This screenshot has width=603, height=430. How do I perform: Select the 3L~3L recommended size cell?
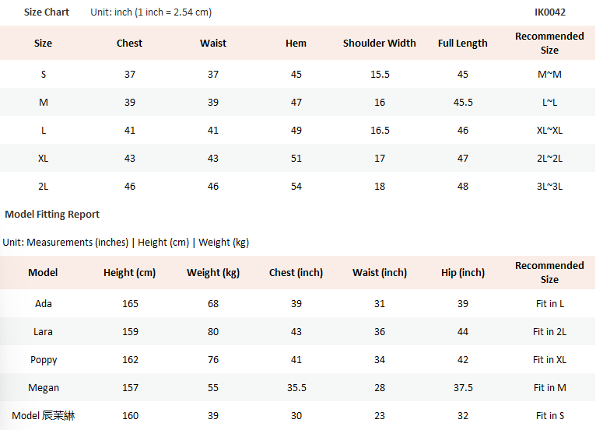coord(549,187)
